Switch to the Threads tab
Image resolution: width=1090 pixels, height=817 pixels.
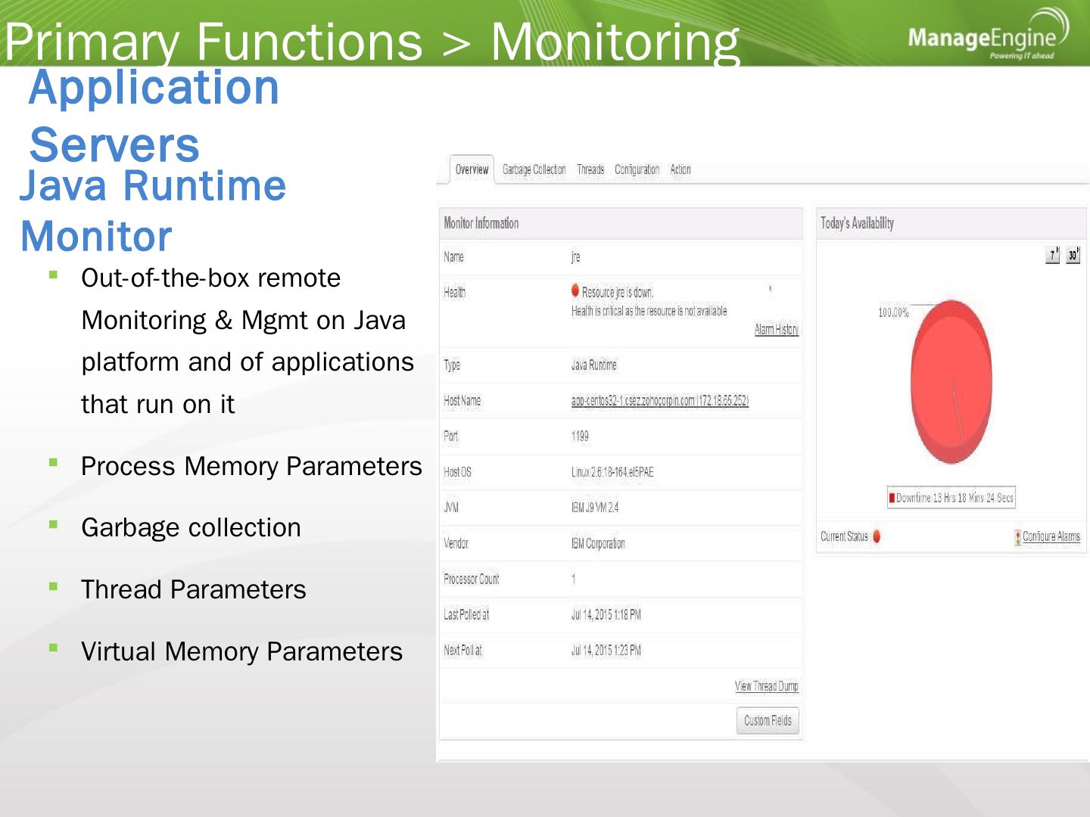[x=590, y=169]
